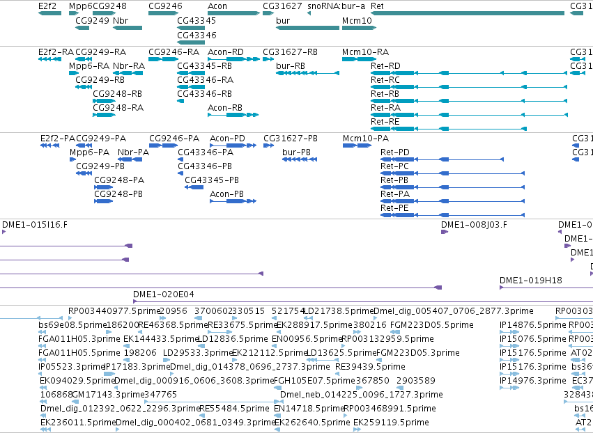
Task: Select the IP14976.3prime EST label
Action: click(x=533, y=381)
